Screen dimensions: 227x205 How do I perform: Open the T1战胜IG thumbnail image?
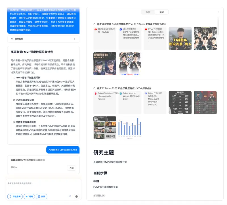(x=180, y=38)
